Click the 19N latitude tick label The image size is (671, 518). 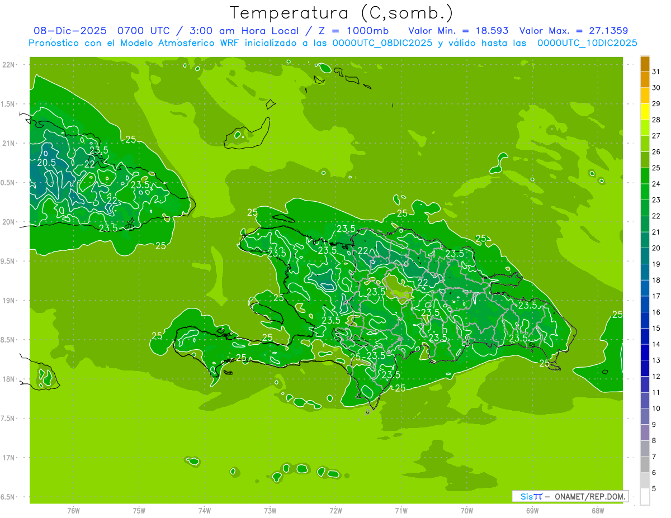(x=9, y=301)
